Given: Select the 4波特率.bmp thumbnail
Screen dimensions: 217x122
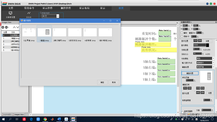Looking at the screenshot, I should point(90,34).
